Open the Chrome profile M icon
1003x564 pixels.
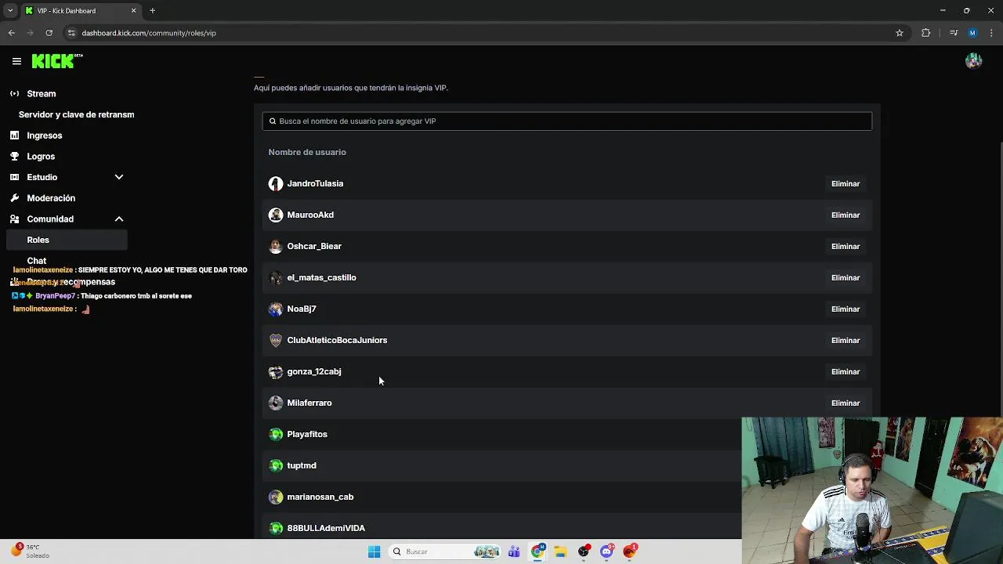coord(972,33)
